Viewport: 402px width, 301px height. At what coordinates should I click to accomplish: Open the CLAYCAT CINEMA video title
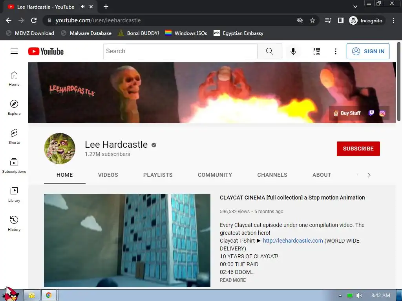click(292, 198)
